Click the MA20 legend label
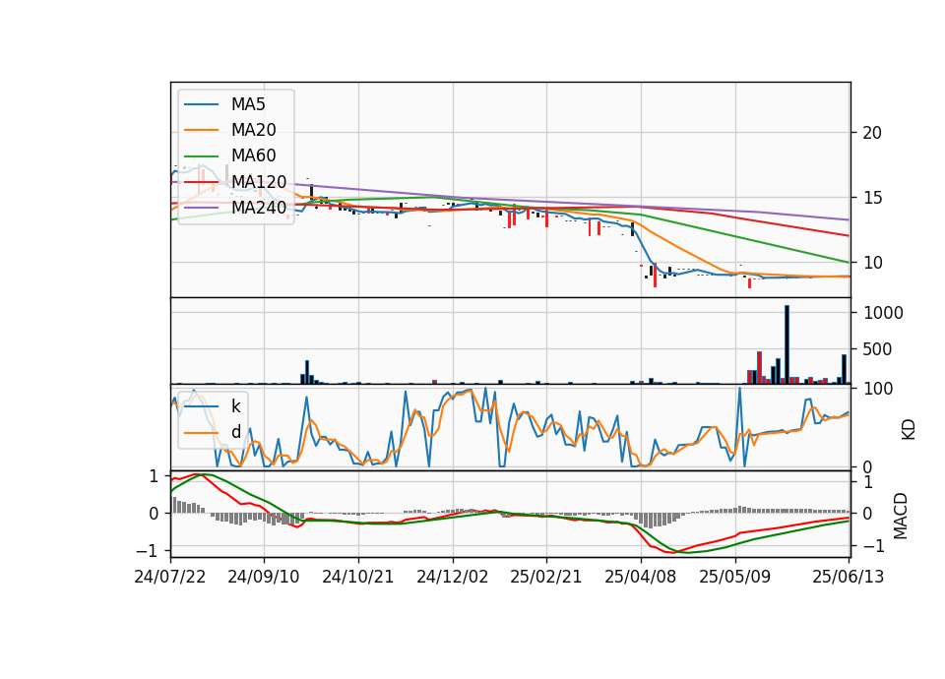The height and width of the screenshot is (679, 945). tap(253, 130)
